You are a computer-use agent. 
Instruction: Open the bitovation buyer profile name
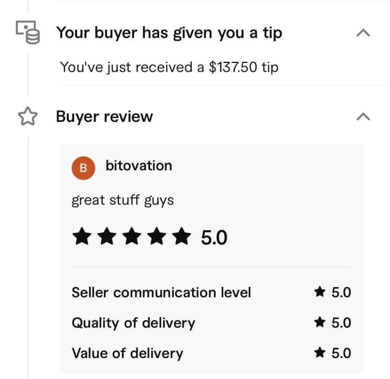139,166
